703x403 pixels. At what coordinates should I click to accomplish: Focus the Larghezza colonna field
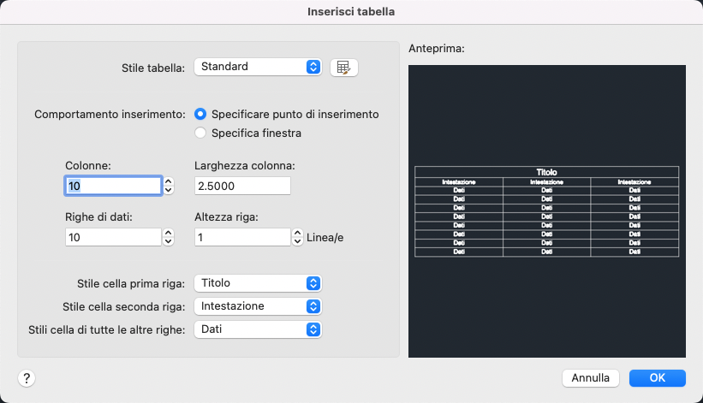[243, 186]
